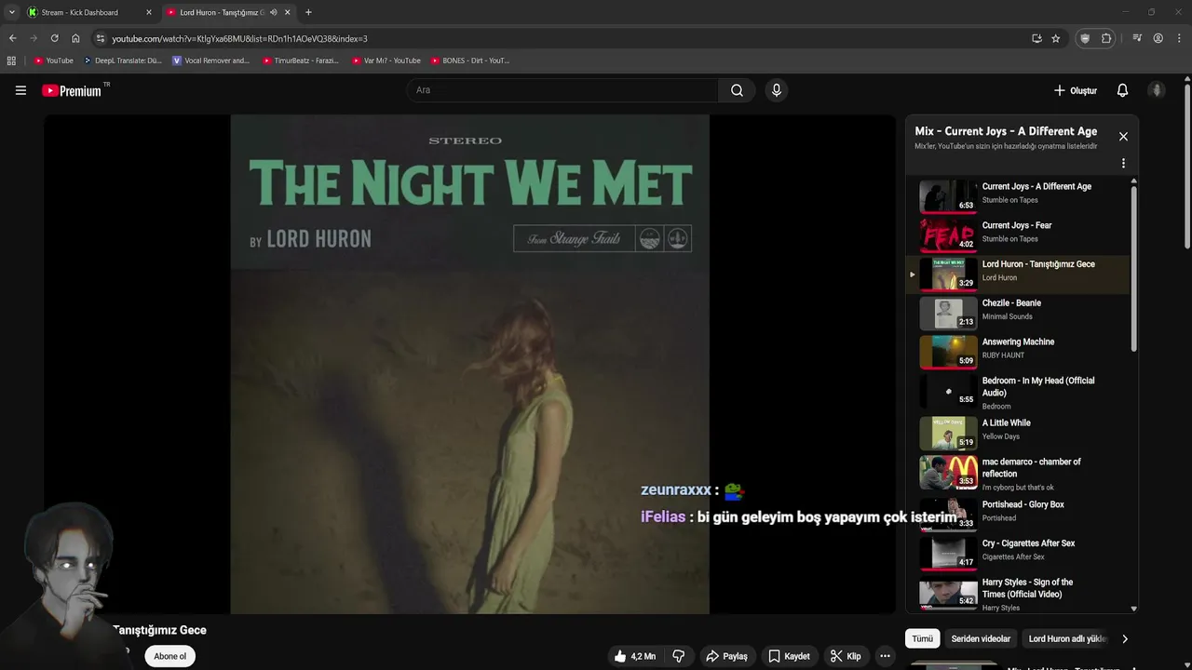This screenshot has width=1192, height=670.
Task: Create a clip with Klip button
Action: click(x=846, y=656)
